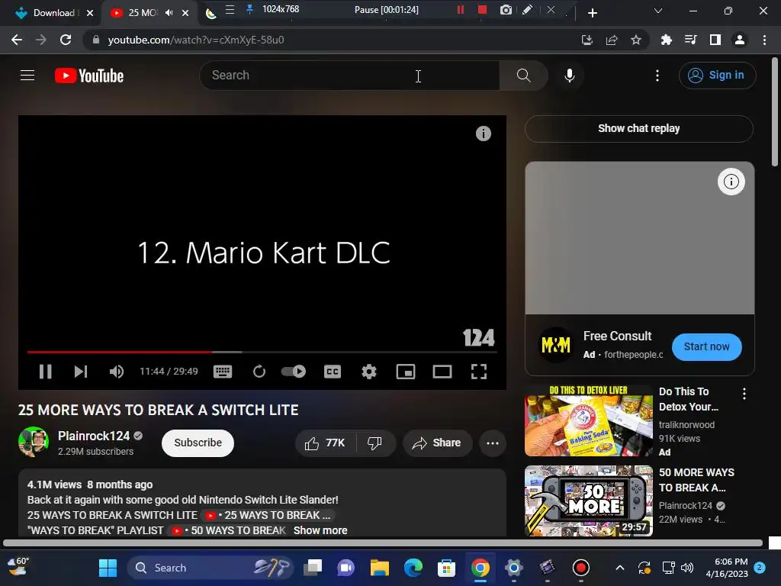Enter full screen mode
Image resolution: width=781 pixels, height=586 pixels.
pos(479,372)
